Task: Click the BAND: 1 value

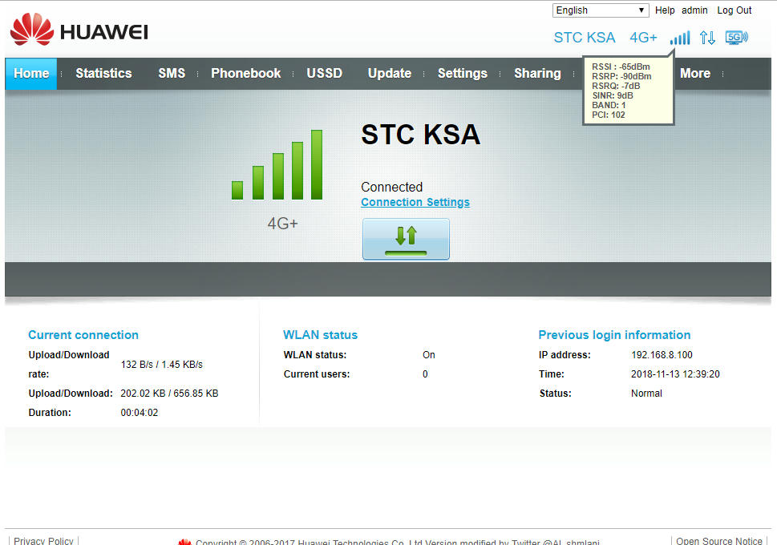Action: (x=609, y=105)
